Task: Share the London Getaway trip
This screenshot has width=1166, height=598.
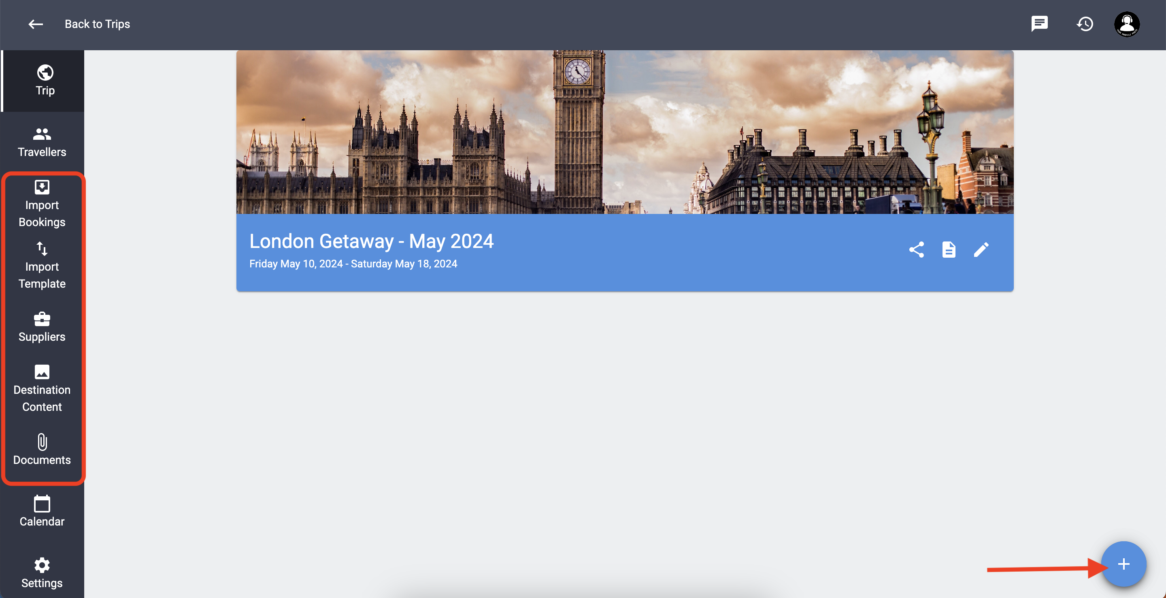Action: 917,250
